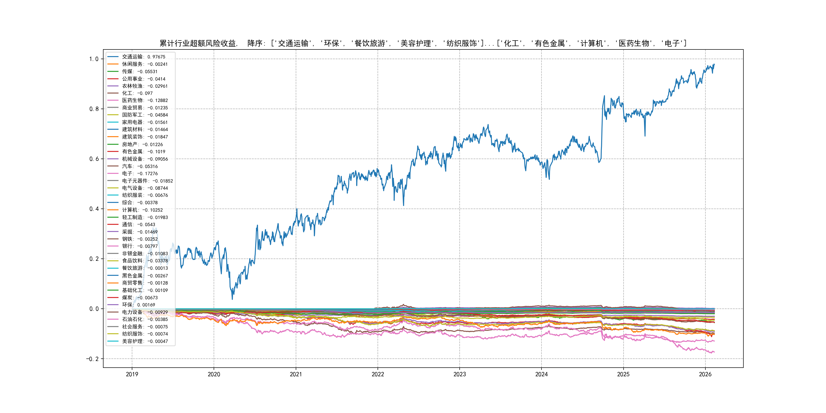The height and width of the screenshot is (413, 826).
Task: Click the -0.2 y-axis tick label
Action: pos(92,359)
